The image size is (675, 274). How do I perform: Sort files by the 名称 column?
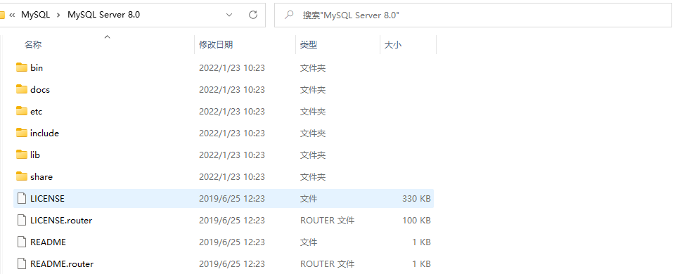point(33,44)
